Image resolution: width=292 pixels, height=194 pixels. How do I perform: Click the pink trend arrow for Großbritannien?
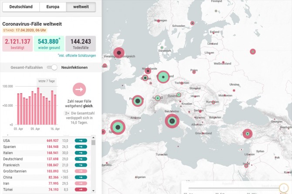(81, 171)
